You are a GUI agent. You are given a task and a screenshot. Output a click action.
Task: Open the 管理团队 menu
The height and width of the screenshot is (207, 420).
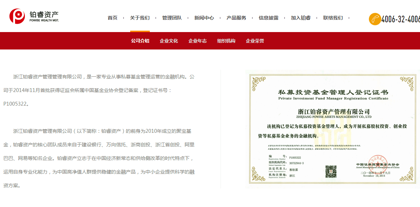172,18
